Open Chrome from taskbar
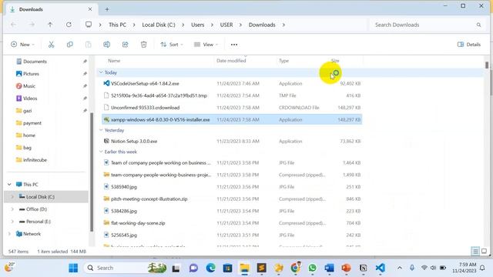 295,268
